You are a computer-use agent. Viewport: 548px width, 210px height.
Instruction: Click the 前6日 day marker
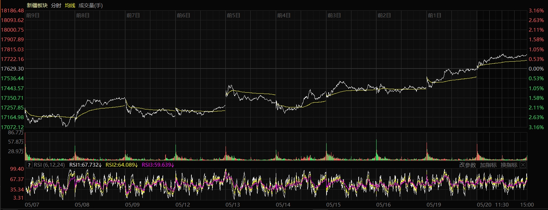[183, 15]
